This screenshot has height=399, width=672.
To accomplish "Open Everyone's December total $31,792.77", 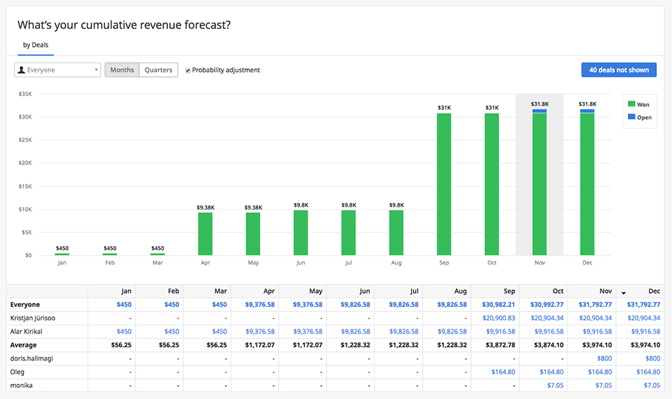I will click(642, 305).
